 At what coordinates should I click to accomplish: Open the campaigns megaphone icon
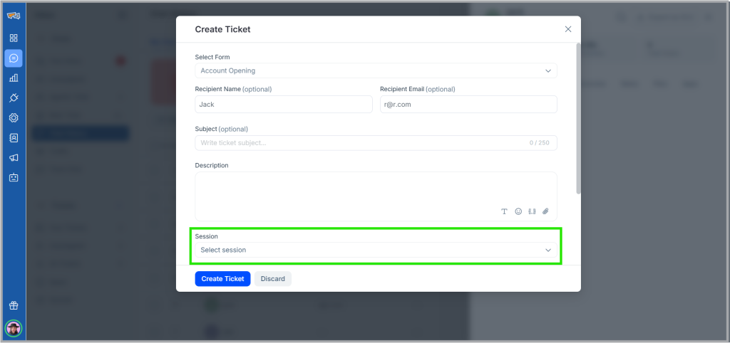(14, 157)
